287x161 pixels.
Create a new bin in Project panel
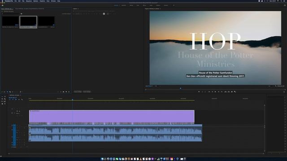64,92
